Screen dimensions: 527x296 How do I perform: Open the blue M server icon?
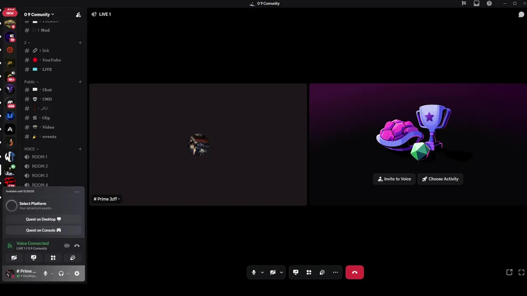coord(10,116)
